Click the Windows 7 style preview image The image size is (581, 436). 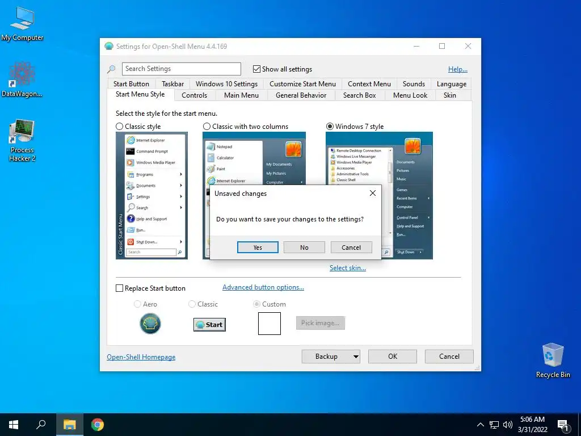379,195
